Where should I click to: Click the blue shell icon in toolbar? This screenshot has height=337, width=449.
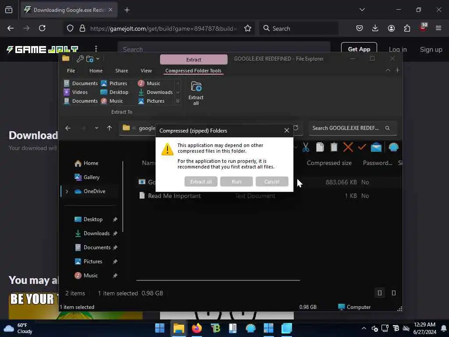pos(394,147)
